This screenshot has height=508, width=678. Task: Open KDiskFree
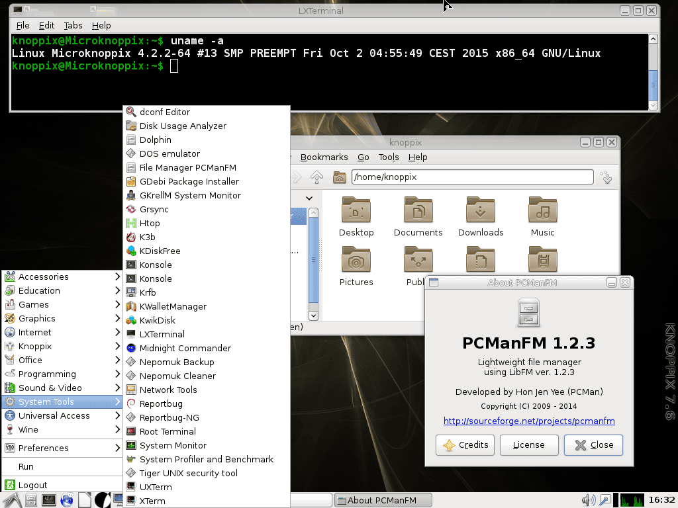pyautogui.click(x=207, y=251)
